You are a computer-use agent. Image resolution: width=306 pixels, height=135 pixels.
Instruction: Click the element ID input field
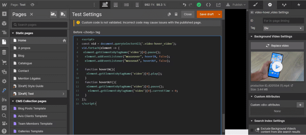[284, 21]
